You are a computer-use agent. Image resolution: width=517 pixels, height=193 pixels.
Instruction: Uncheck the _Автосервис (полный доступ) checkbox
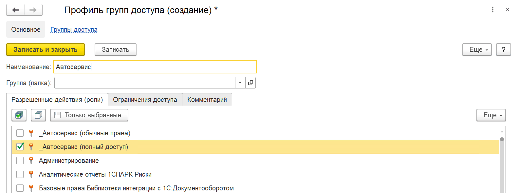pos(20,147)
